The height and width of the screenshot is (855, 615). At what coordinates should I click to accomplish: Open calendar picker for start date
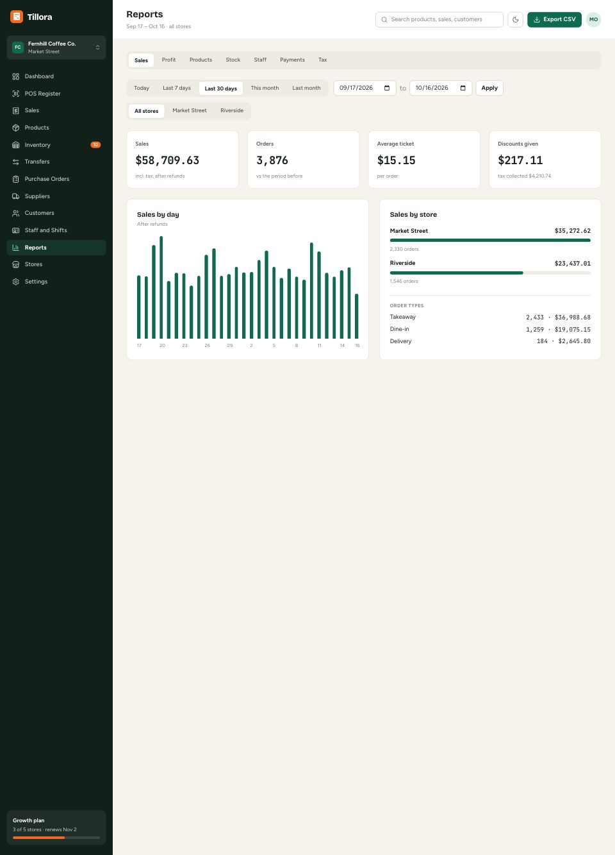[x=387, y=88]
